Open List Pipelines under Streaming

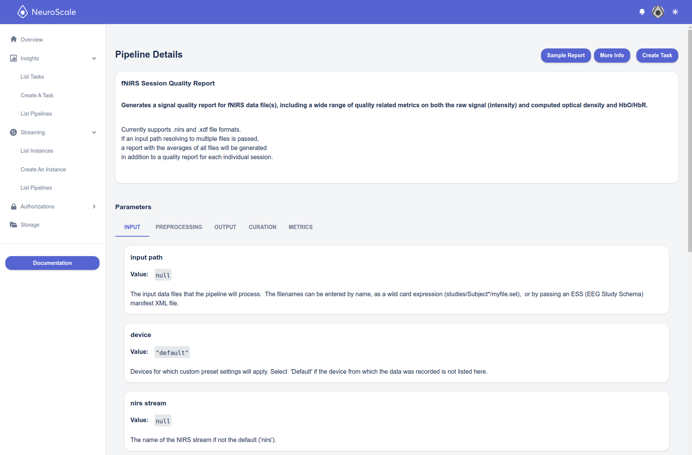coord(36,188)
